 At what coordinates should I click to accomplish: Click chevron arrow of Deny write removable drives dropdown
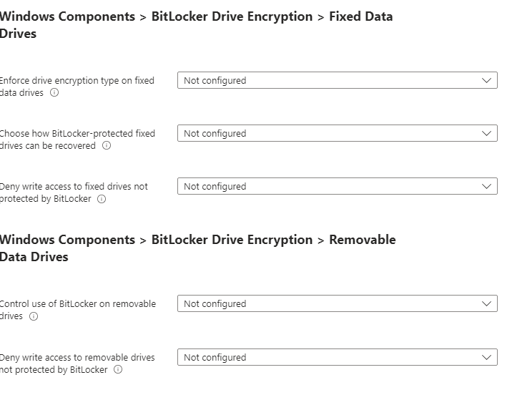[487, 358]
